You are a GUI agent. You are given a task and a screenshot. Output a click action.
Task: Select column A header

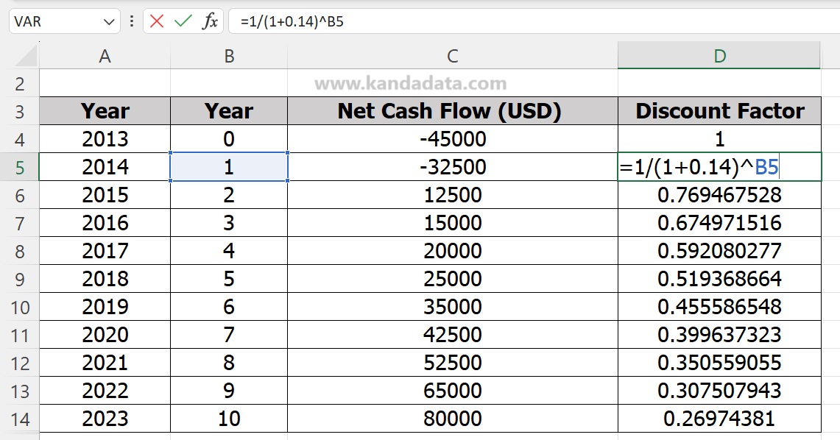(105, 56)
